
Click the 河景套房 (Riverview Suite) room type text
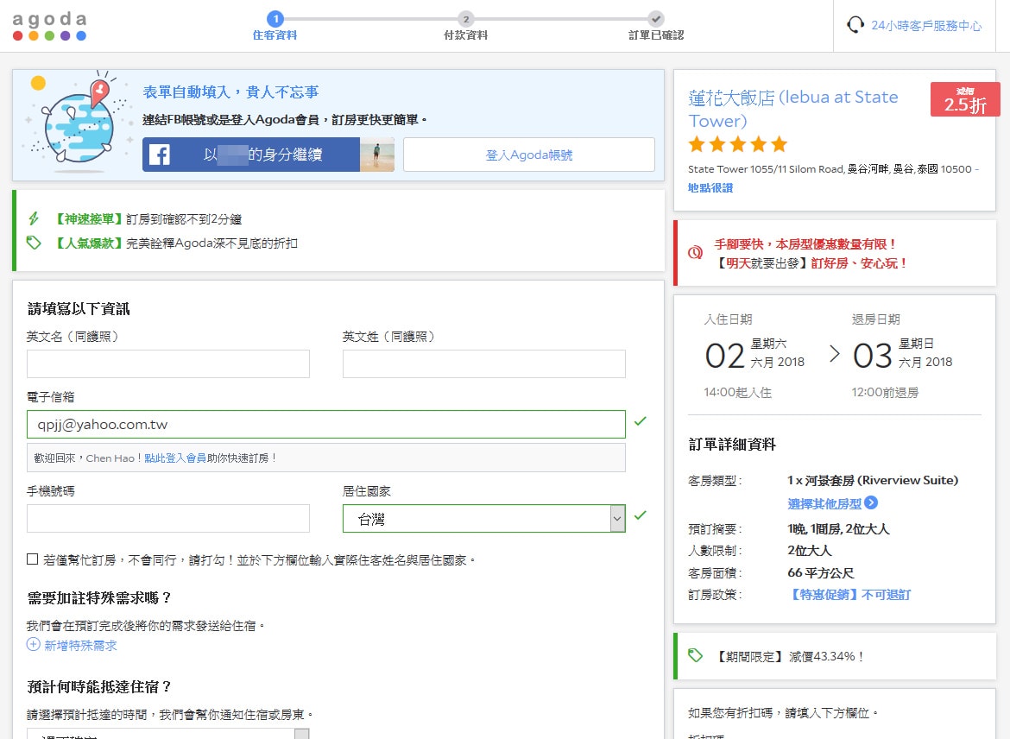click(873, 481)
